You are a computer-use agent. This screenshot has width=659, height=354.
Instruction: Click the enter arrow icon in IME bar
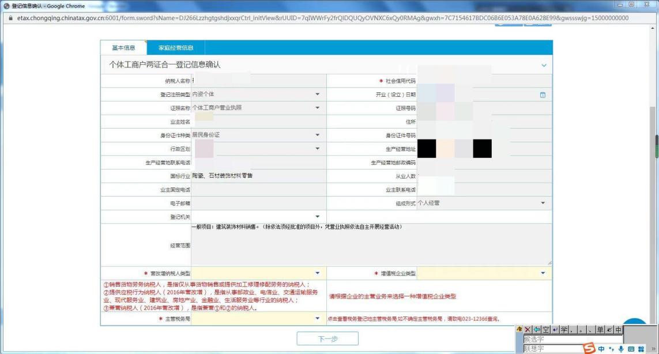click(555, 330)
